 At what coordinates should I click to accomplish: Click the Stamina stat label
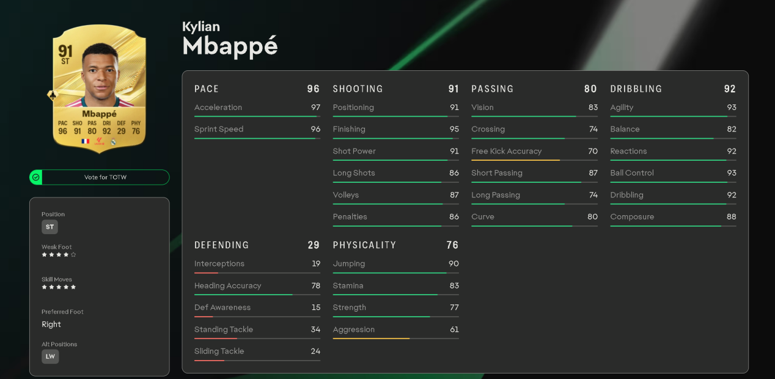tap(348, 285)
